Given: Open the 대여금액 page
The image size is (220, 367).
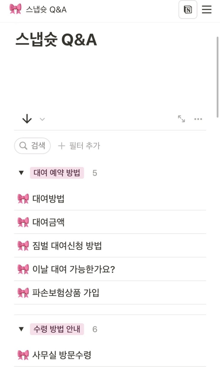Looking at the screenshot, I should pyautogui.click(x=49, y=222).
